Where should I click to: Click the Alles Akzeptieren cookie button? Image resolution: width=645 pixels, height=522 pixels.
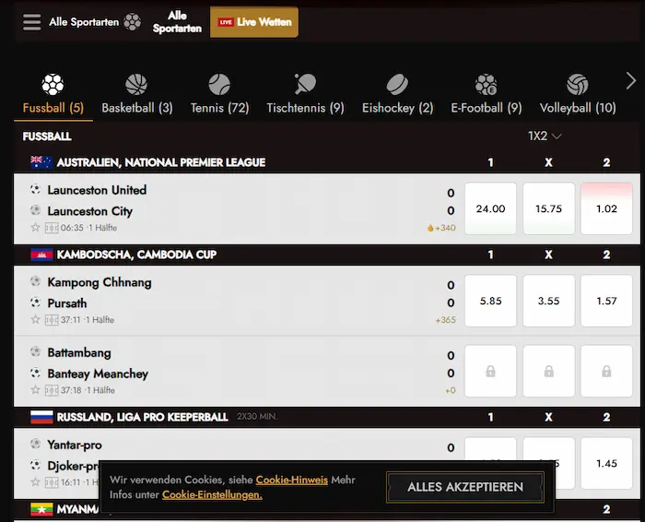click(x=465, y=487)
